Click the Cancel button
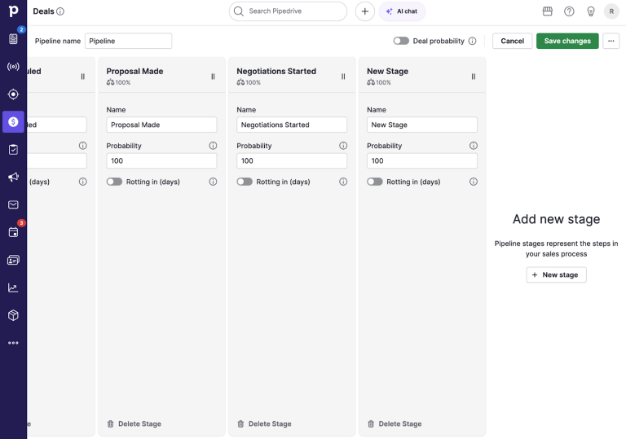 pyautogui.click(x=512, y=41)
